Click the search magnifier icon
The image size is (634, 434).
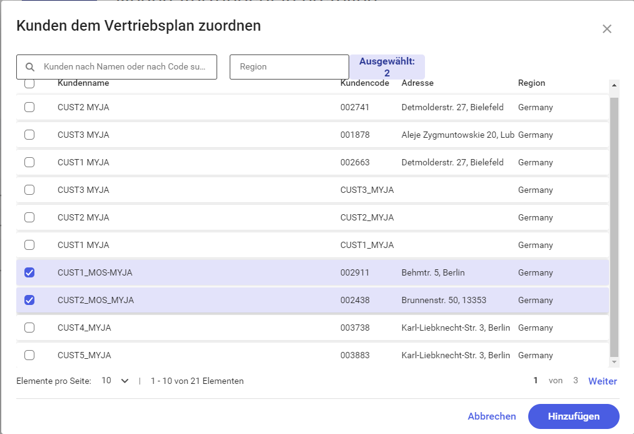29,67
